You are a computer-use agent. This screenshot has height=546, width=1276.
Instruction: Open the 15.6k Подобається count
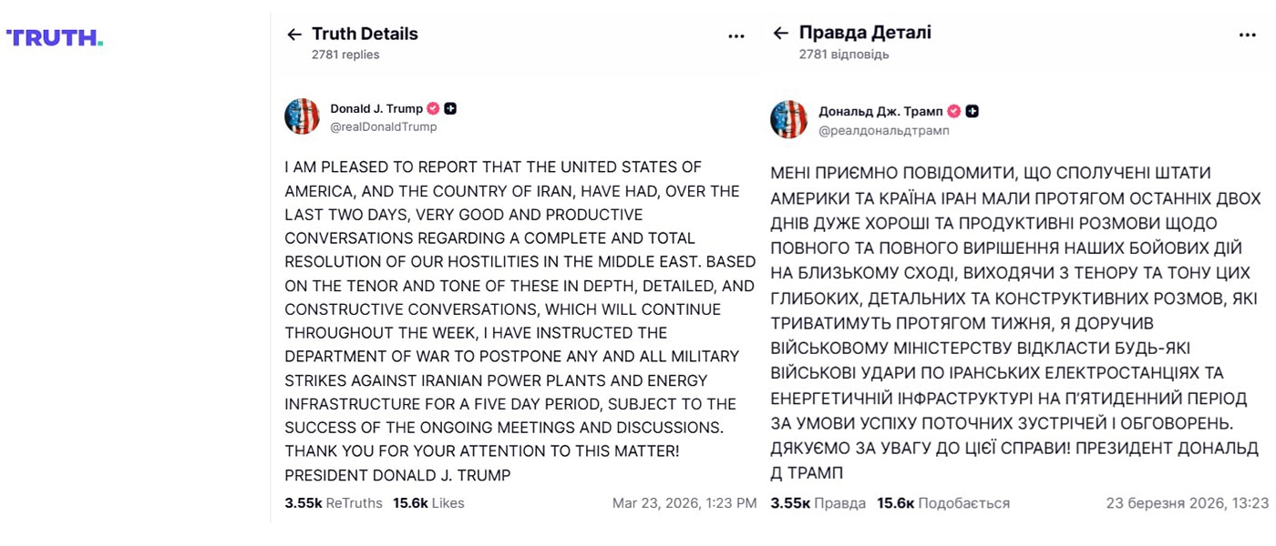click(x=943, y=502)
